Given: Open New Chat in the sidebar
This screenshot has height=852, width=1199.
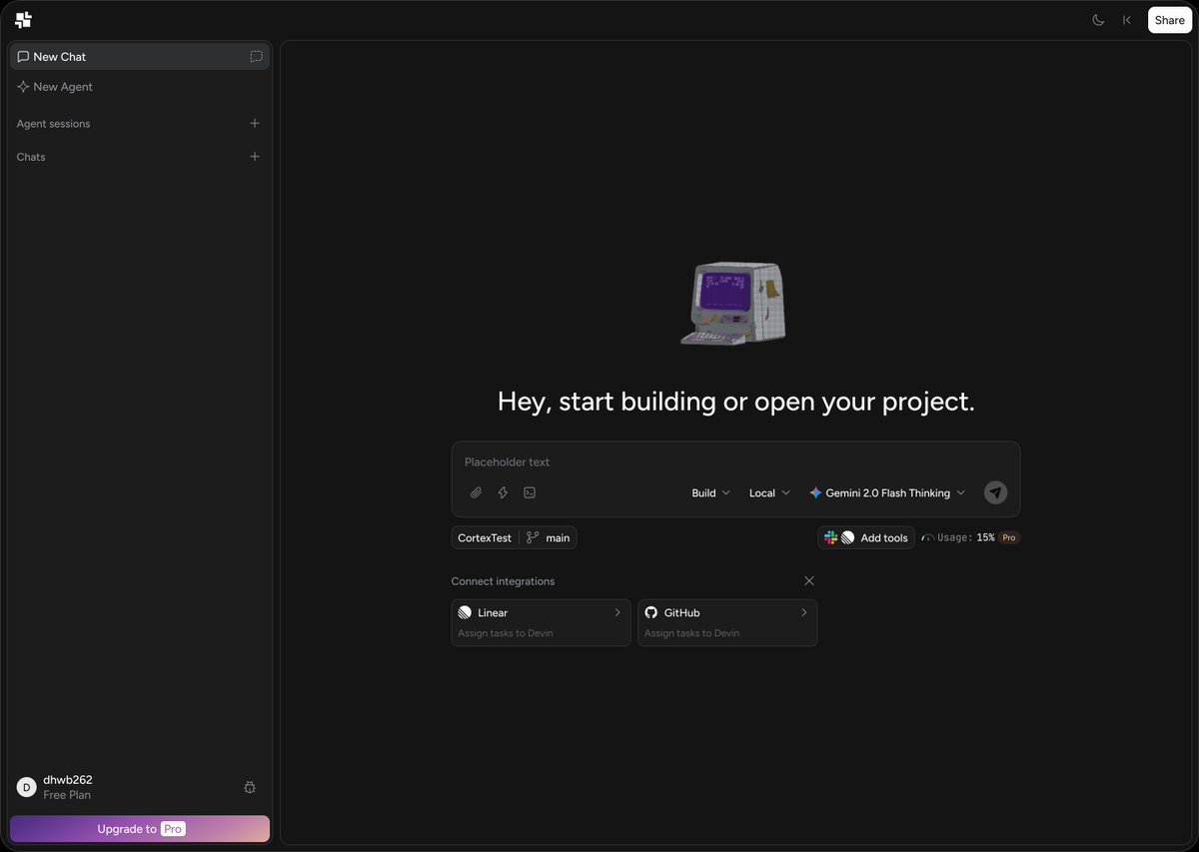Looking at the screenshot, I should pyautogui.click(x=140, y=57).
